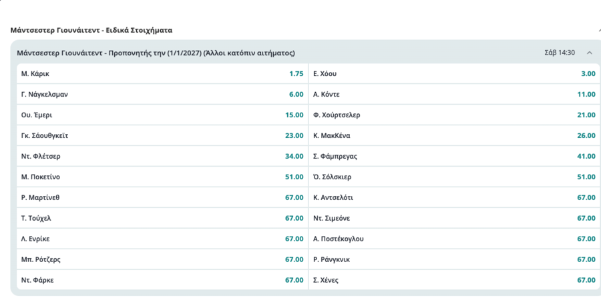The image size is (601, 308).
Task: Select Λ. Ενρίκε at 67.00
Action: 162,239
